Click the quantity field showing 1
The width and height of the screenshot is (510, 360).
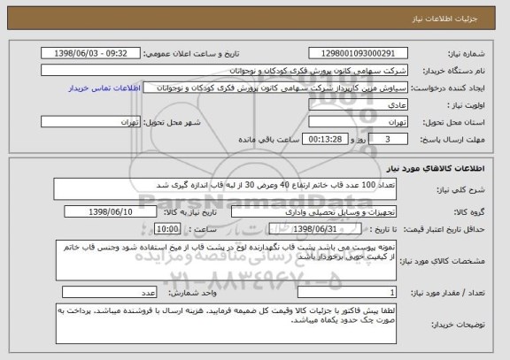click(x=347, y=293)
